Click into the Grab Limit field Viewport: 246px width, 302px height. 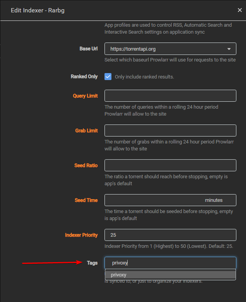click(170, 130)
